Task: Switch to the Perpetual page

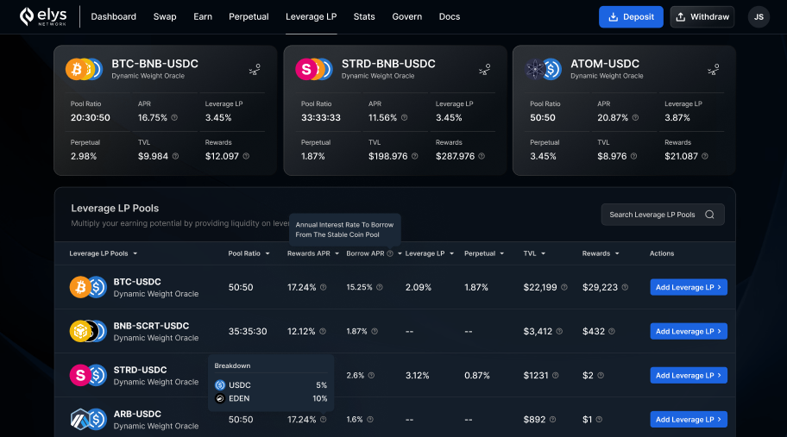Action: (x=249, y=16)
